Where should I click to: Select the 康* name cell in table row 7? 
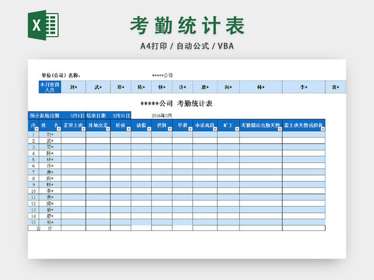point(50,172)
